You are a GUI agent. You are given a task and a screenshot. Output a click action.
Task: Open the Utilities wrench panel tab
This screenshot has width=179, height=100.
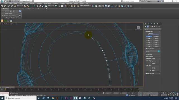(x=160, y=24)
